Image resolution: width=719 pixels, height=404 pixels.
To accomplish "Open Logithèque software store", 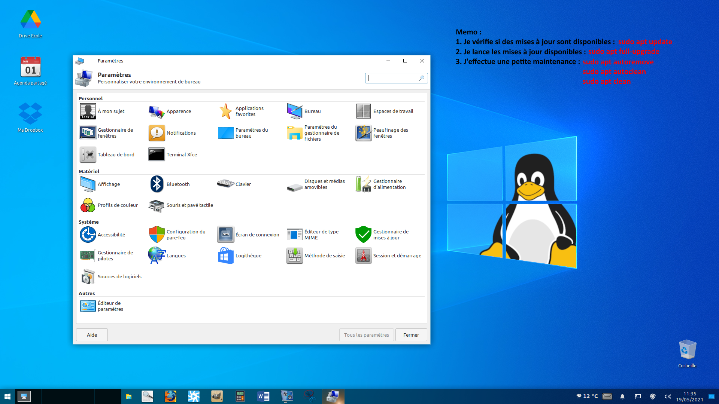I will (240, 255).
